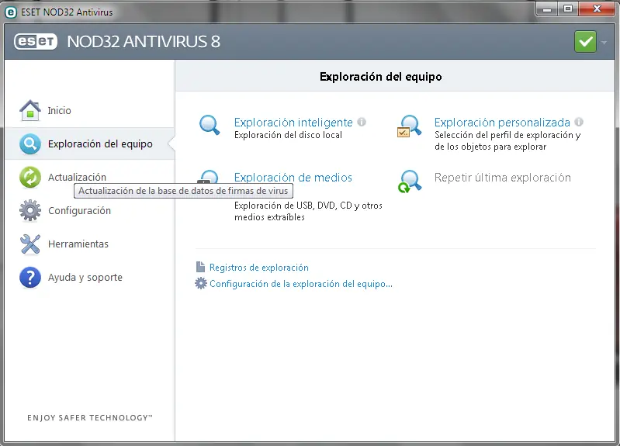620x446 pixels.
Task: Expand the dropdown arrow next to green checkmark
Action: 604,42
